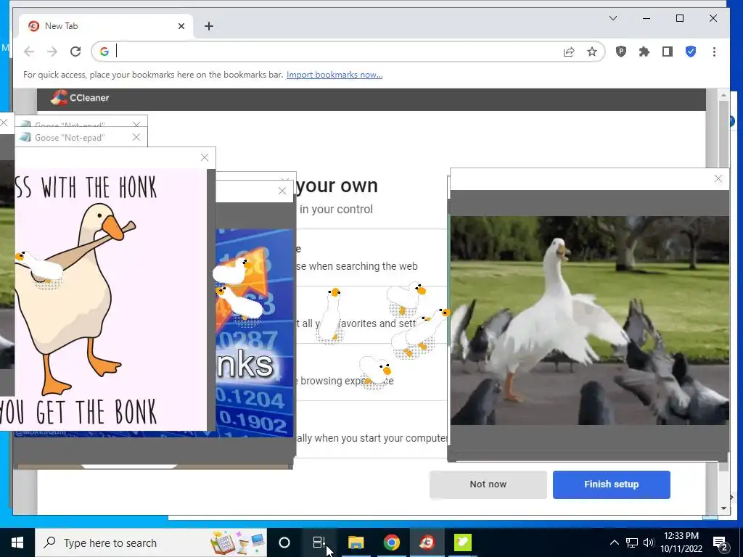
Task: Open the dark shield P extension icon
Action: pyautogui.click(x=621, y=51)
